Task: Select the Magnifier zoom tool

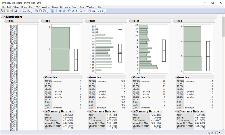Action: [81, 11]
